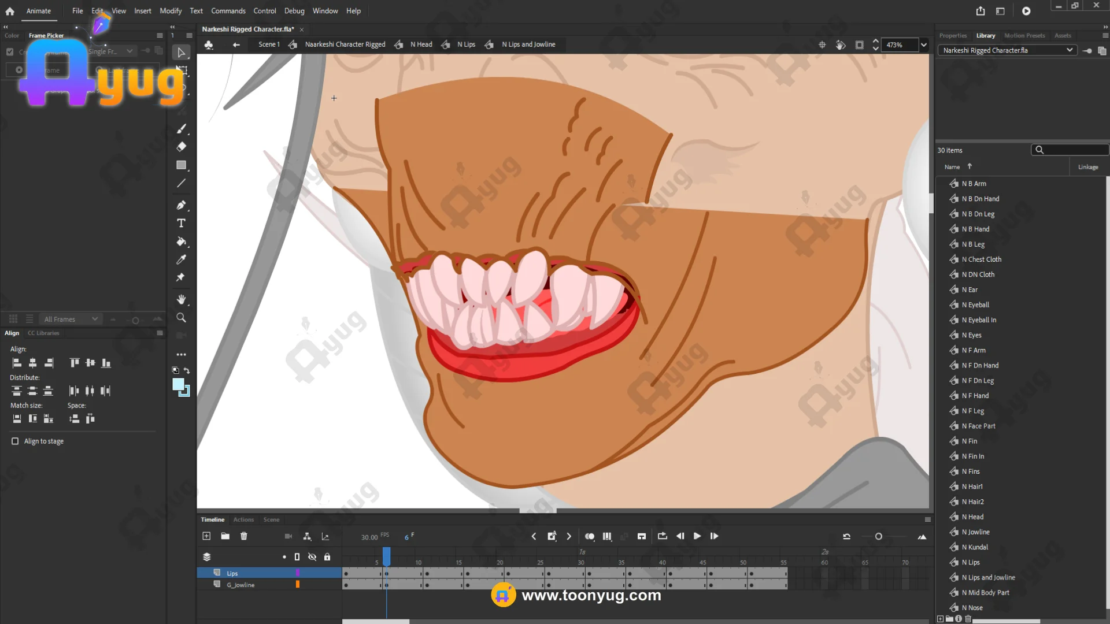Open the Modify menu
The height and width of the screenshot is (624, 1110).
pyautogui.click(x=170, y=11)
